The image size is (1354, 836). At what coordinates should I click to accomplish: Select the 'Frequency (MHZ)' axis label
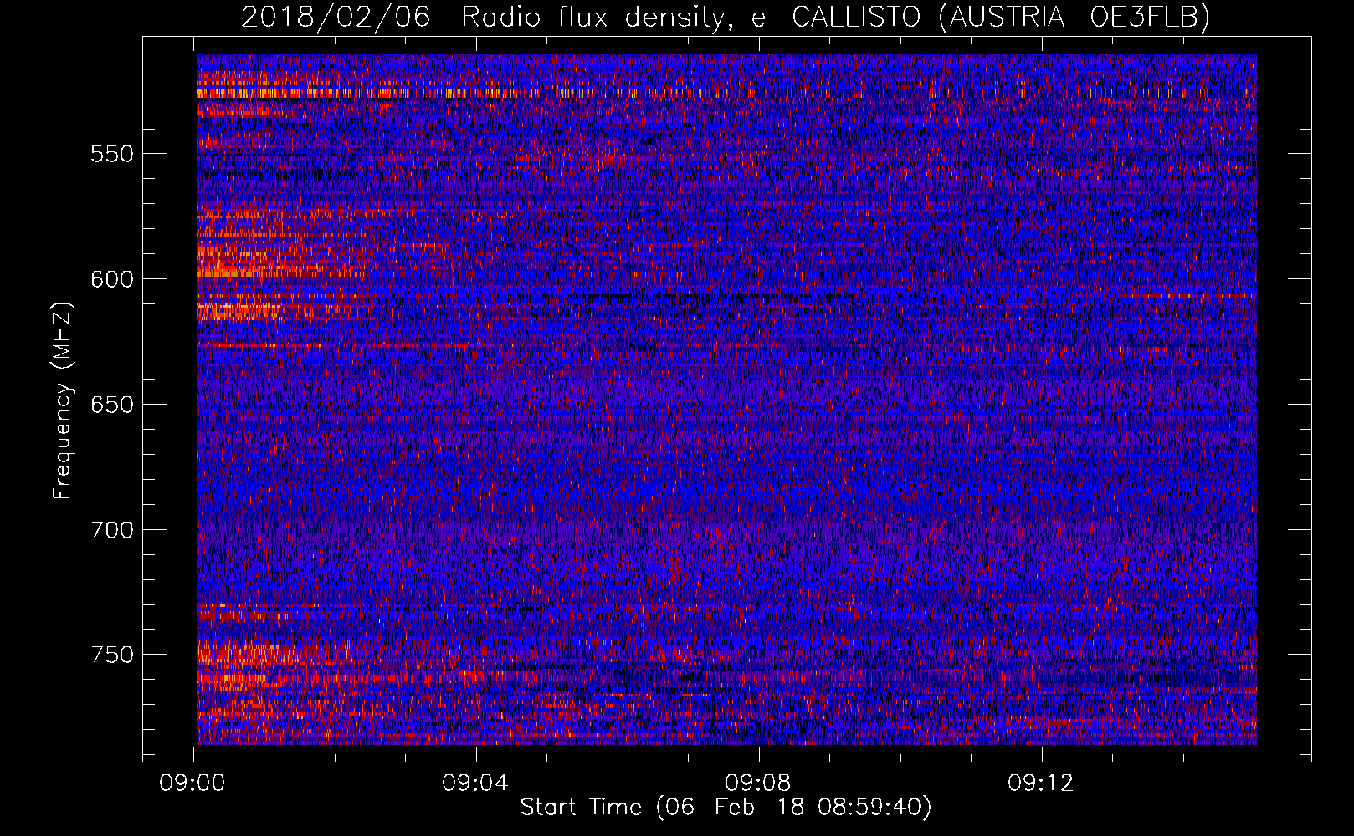tap(63, 400)
